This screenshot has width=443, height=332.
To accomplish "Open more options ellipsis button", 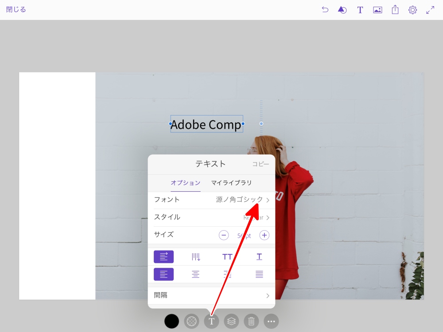I will (x=271, y=321).
